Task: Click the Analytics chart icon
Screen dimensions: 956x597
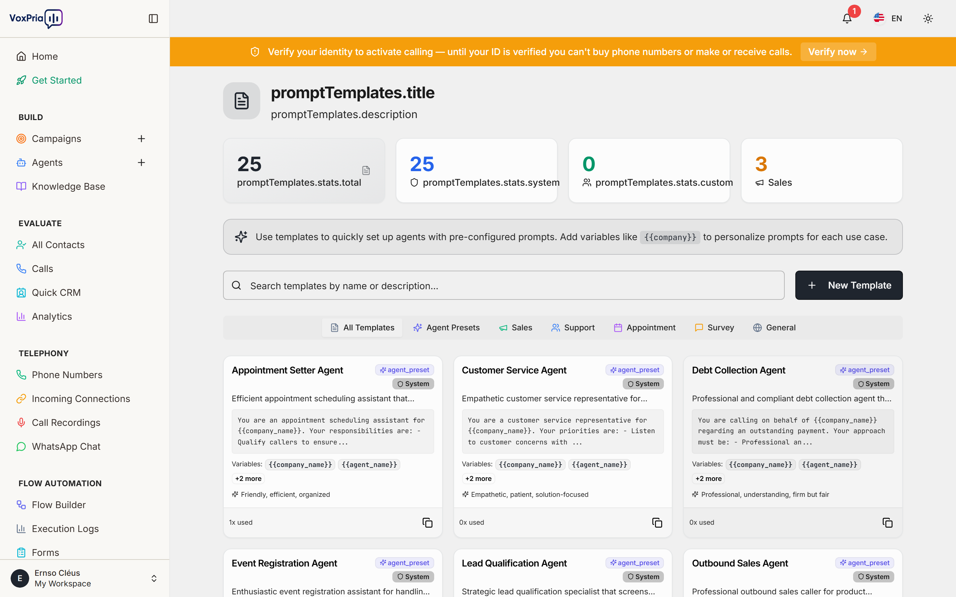Action: click(x=21, y=316)
